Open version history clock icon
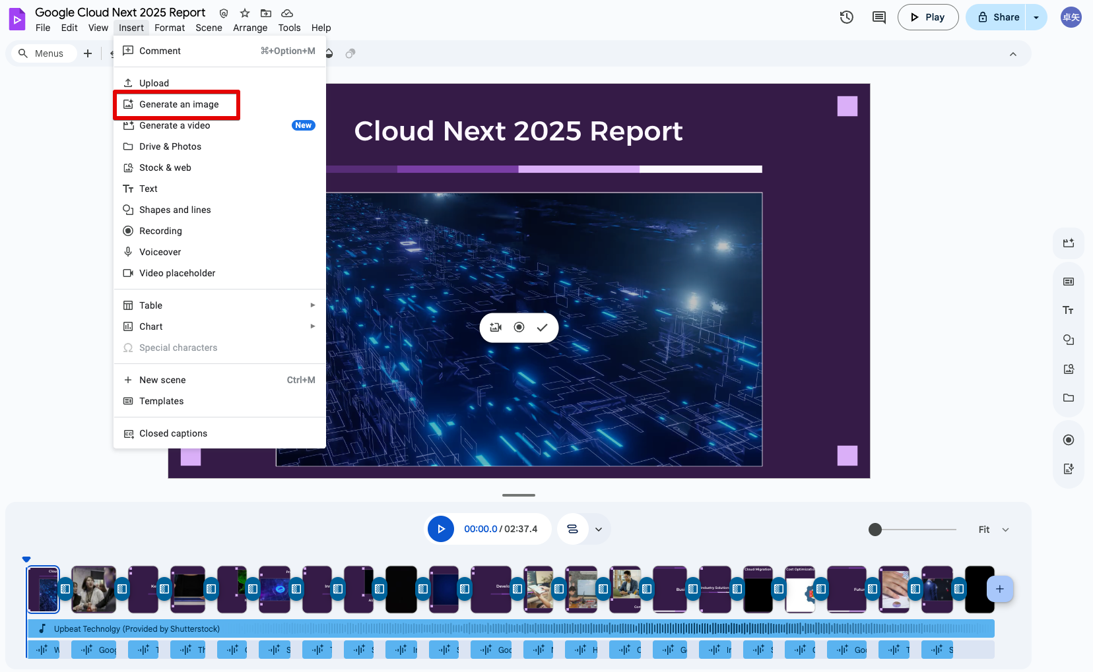 [x=846, y=17]
